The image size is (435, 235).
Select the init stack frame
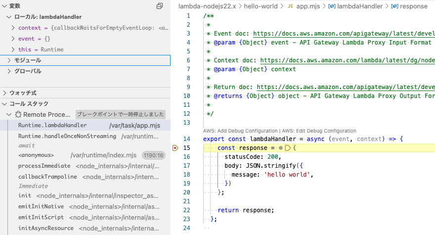(85, 195)
